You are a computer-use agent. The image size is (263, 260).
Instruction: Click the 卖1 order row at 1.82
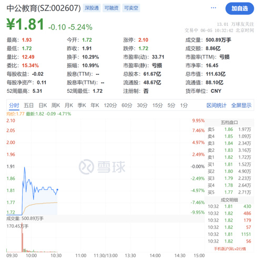pyautogui.click(x=229, y=157)
